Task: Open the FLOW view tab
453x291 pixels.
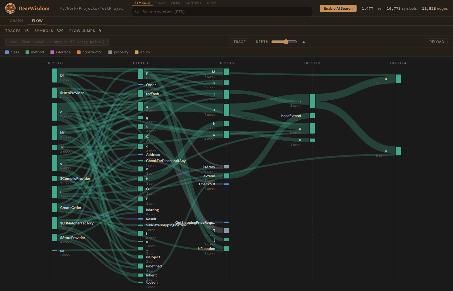Action: click(37, 21)
